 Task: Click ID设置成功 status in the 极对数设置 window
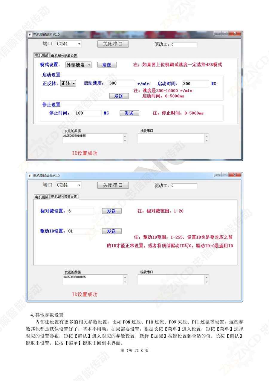tap(85, 294)
